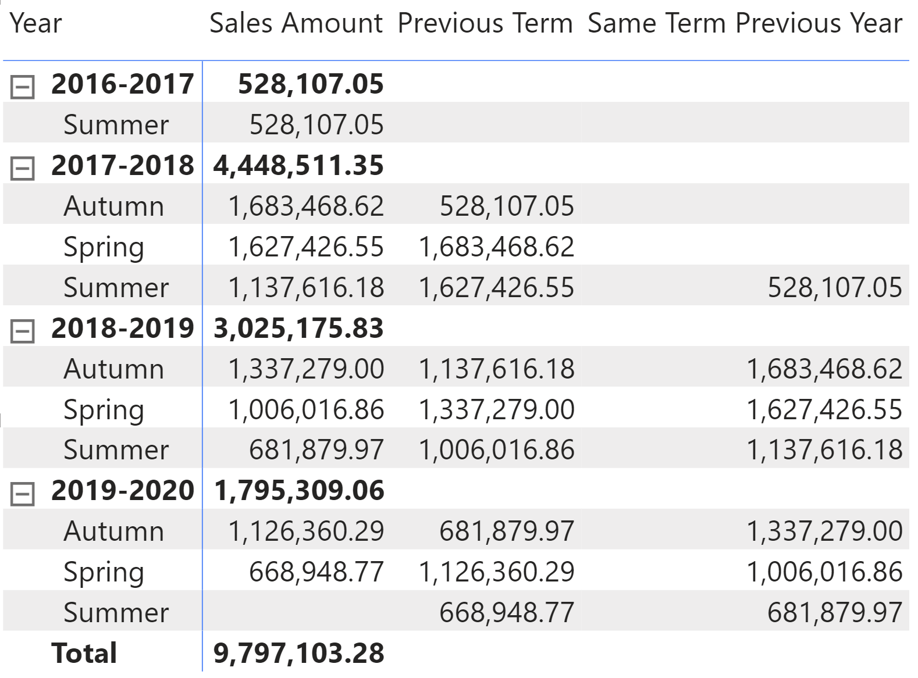Select Sales Amount cell 1,683,468.62
918x678 pixels.
(306, 206)
